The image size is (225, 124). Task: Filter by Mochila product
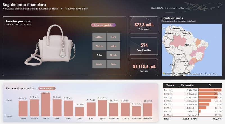pos(114,55)
